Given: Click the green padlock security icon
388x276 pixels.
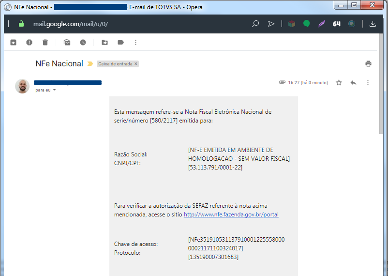Looking at the screenshot, I should [21, 24].
